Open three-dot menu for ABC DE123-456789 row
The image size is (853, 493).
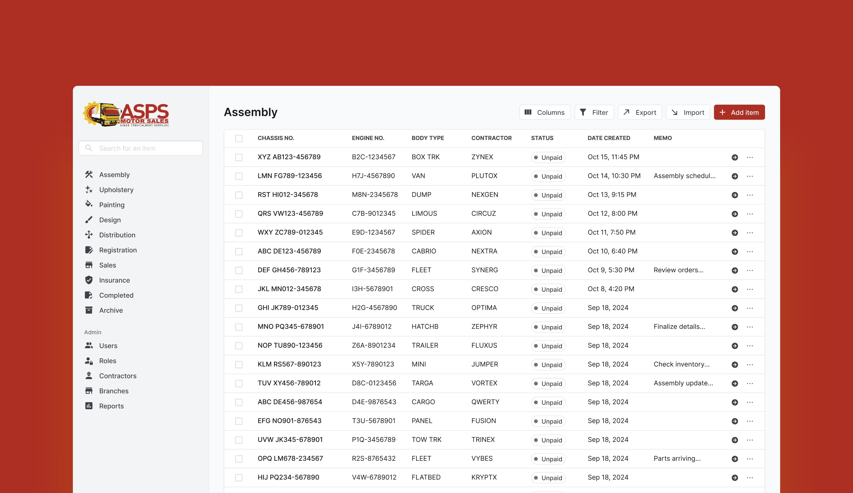coord(750,251)
